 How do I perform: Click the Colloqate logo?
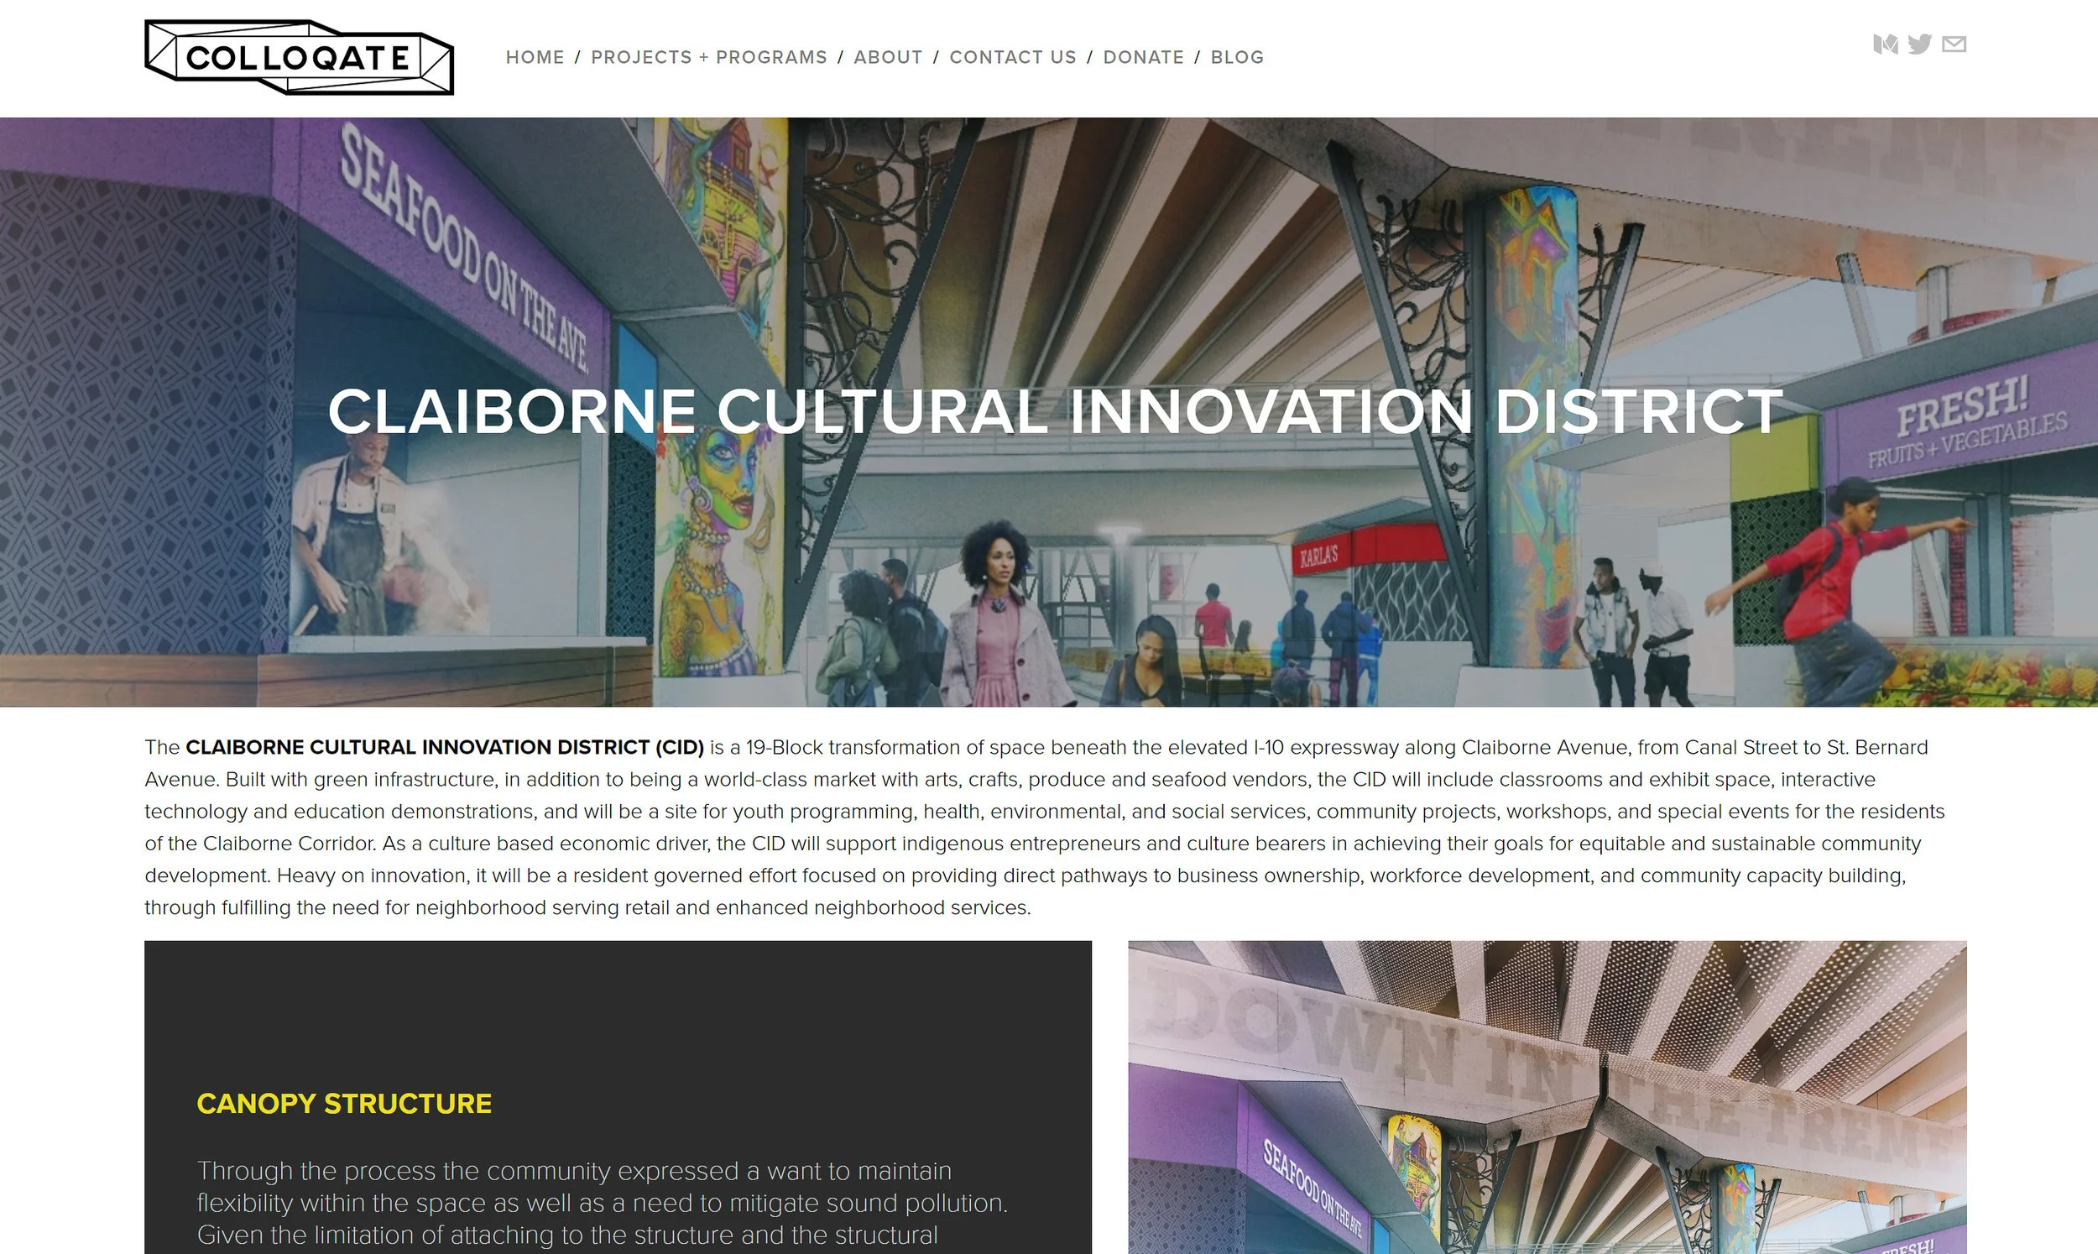click(x=299, y=57)
